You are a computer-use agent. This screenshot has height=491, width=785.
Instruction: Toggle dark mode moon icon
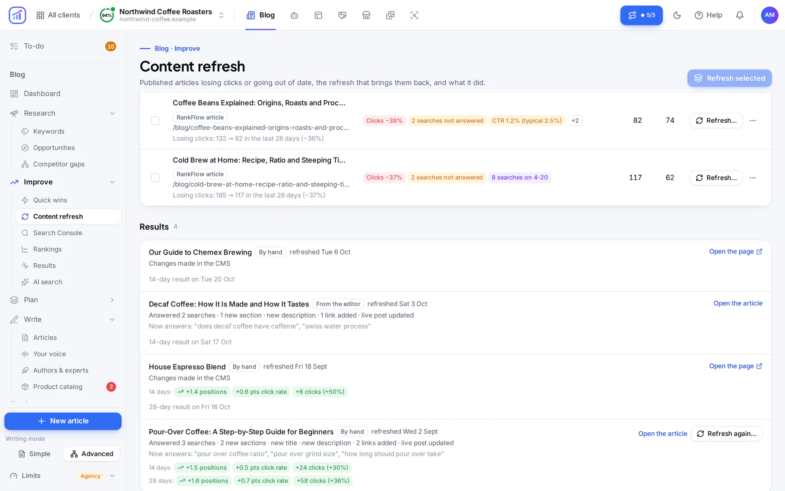click(x=677, y=15)
